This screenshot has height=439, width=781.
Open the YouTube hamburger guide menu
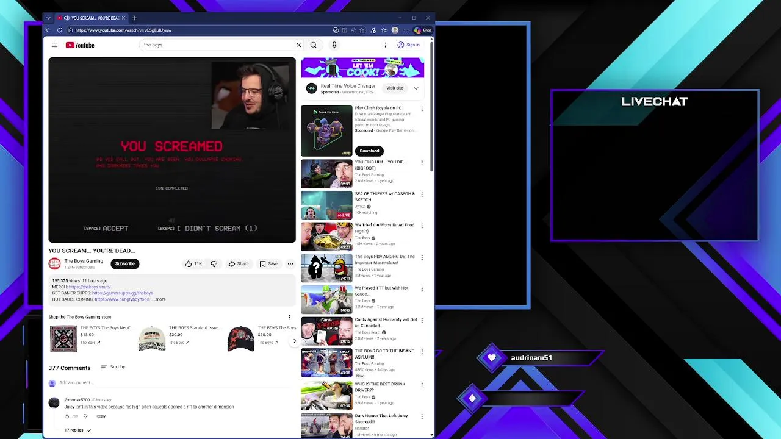pyautogui.click(x=54, y=45)
